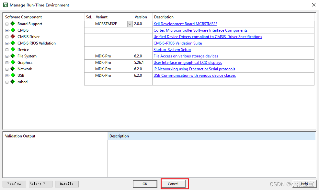Image resolution: width=319 pixels, height=190 pixels.
Task: Click the mbed component diamond icon
Action: pos(13,82)
